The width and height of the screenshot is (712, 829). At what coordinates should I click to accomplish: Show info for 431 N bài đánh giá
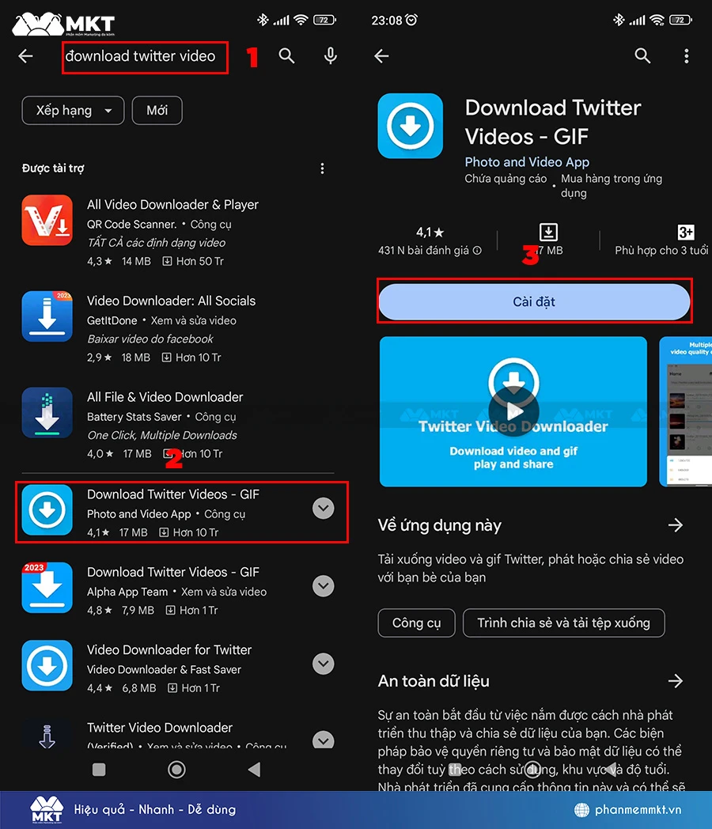[477, 251]
